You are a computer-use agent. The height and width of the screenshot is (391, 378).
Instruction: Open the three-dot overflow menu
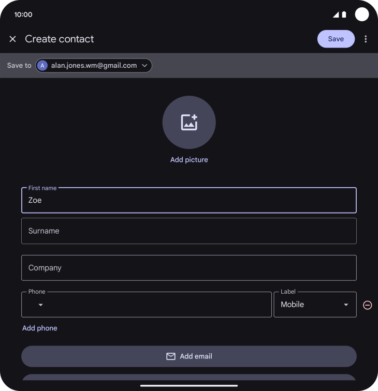pyautogui.click(x=366, y=39)
